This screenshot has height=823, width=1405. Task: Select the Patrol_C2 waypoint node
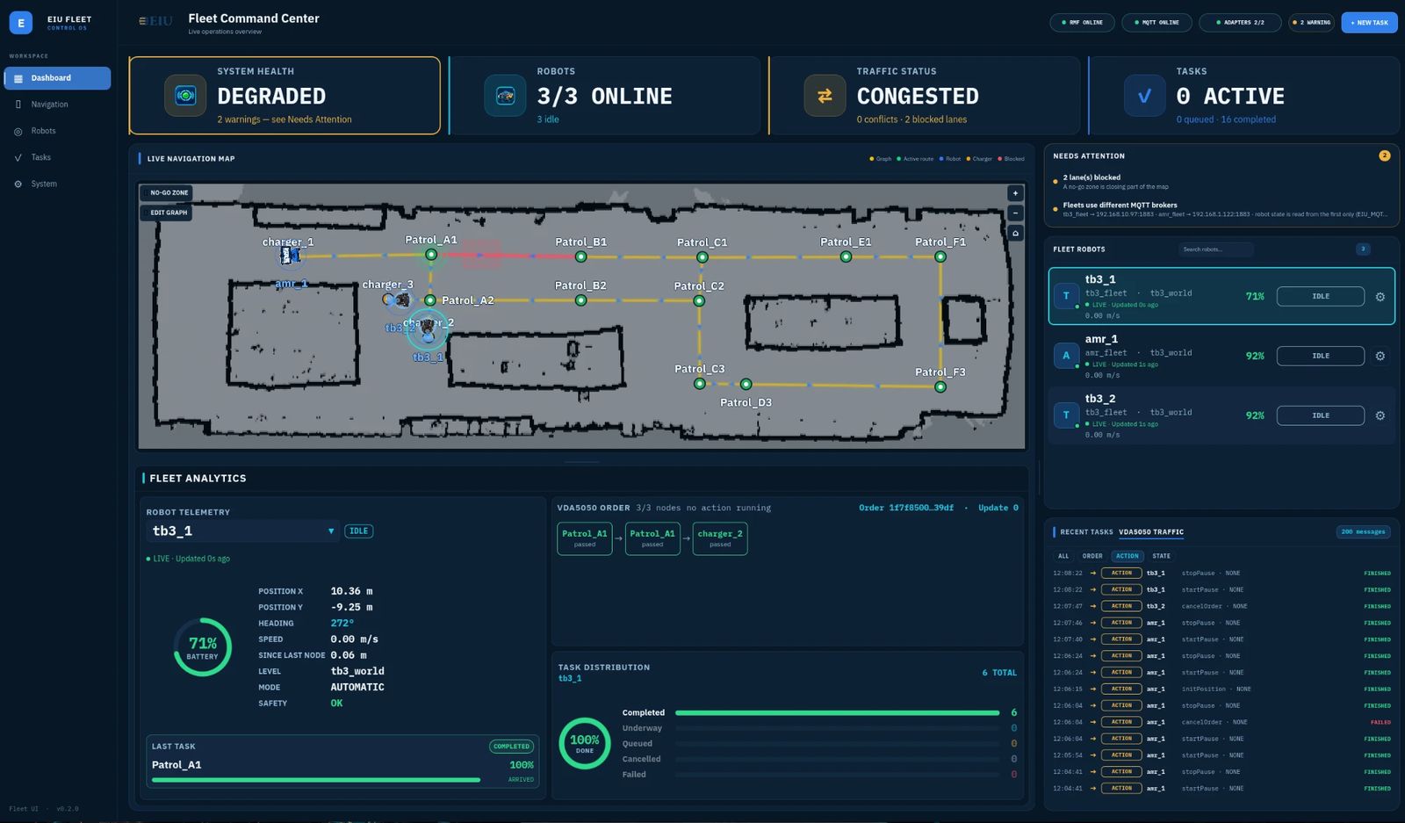pos(699,300)
